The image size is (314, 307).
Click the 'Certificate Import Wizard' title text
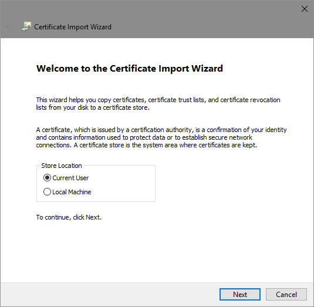pyautogui.click(x=73, y=27)
